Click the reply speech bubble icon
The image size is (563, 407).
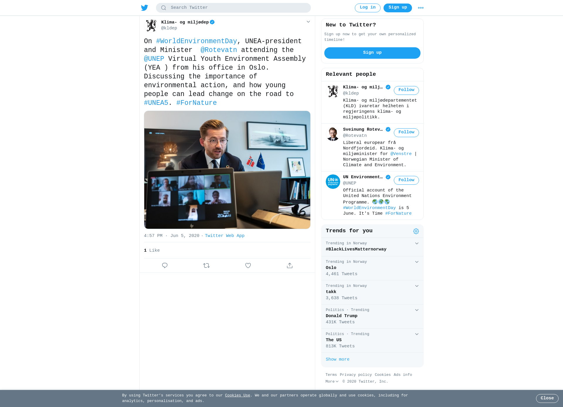coord(165,265)
